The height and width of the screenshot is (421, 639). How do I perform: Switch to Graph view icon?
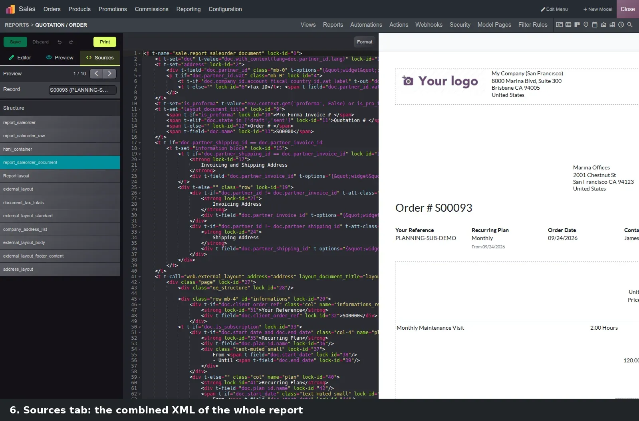(x=603, y=25)
